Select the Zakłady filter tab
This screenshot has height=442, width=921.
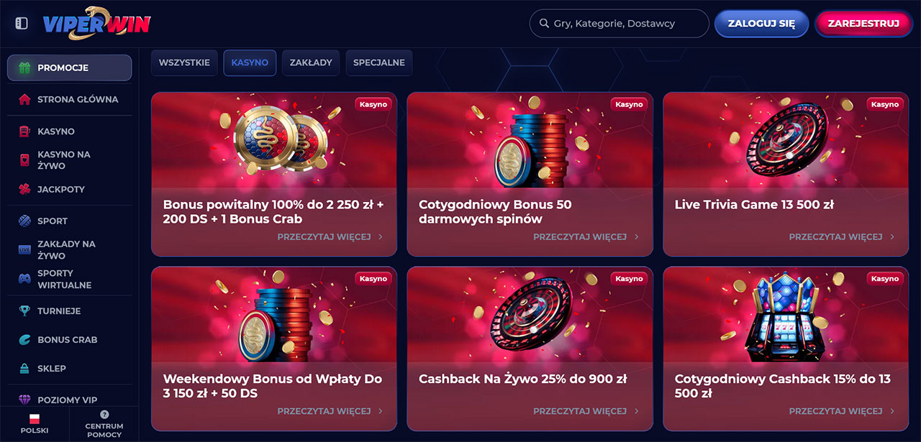coord(311,63)
